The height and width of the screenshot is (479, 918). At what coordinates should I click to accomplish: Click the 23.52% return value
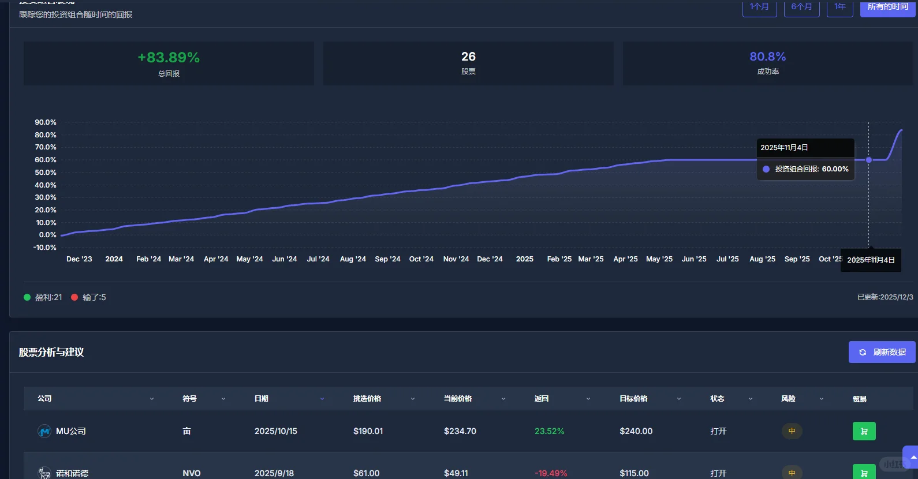tap(550, 431)
